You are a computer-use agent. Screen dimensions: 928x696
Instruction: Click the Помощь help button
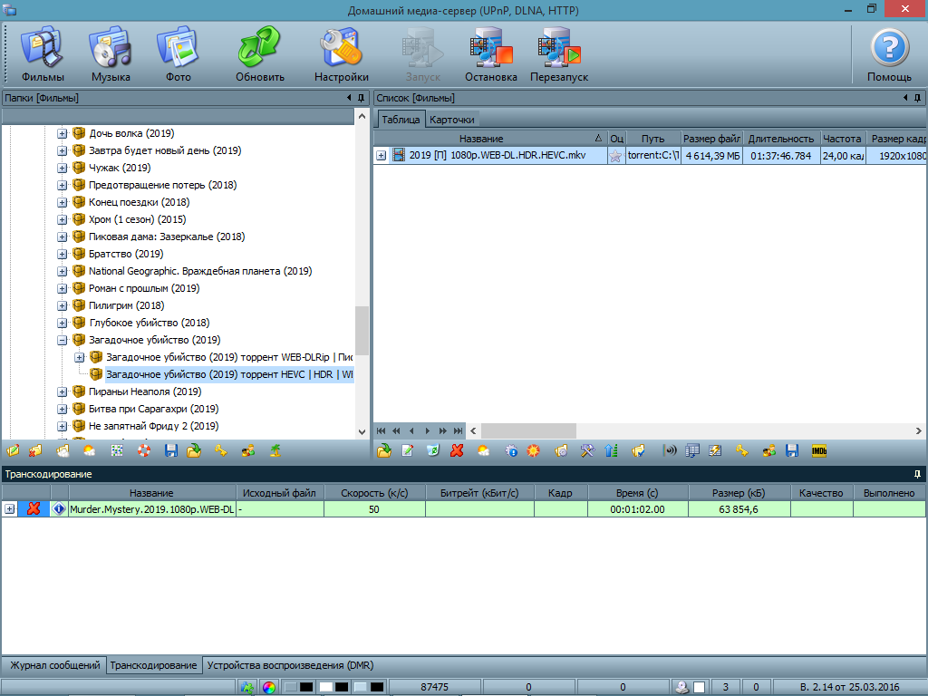point(889,54)
